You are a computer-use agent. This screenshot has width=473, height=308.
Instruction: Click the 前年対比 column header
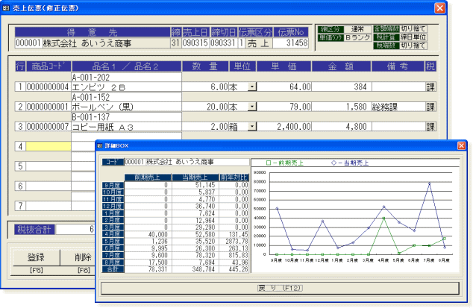234,177
